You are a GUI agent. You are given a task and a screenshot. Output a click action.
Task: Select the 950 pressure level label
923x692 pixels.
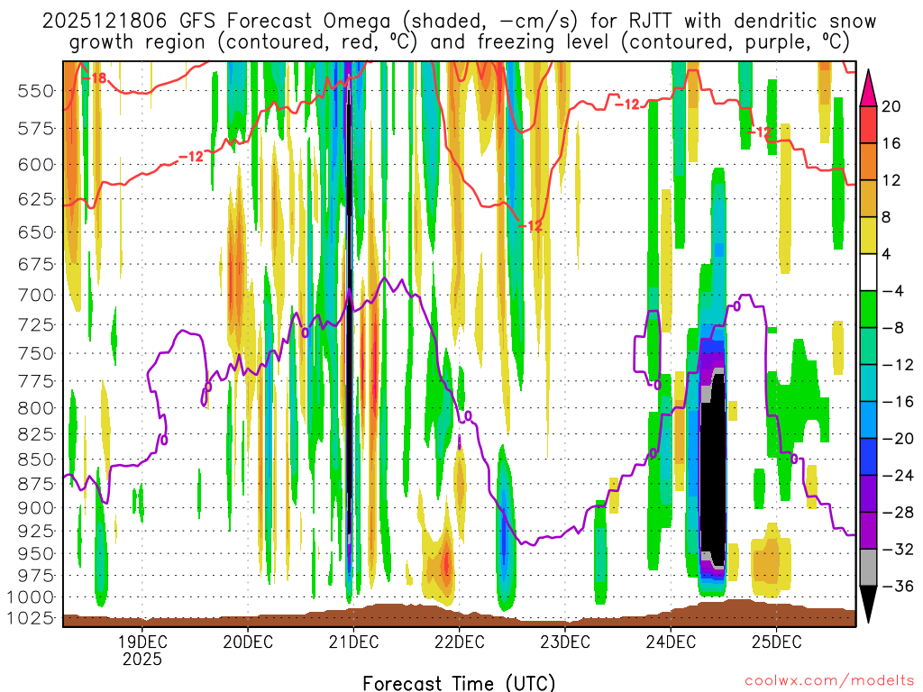[x=35, y=554]
